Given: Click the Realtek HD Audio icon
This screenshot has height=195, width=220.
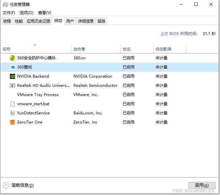Looking at the screenshot, I should [x=12, y=86].
